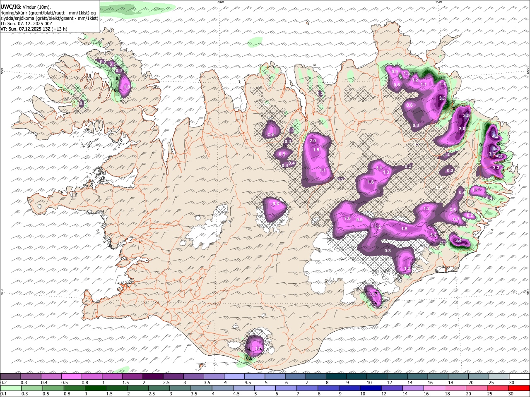Click the 'IT: Sun. 07. 12. 2025 00Z' line
Screen dimensions: 530x397
[x=26, y=24]
